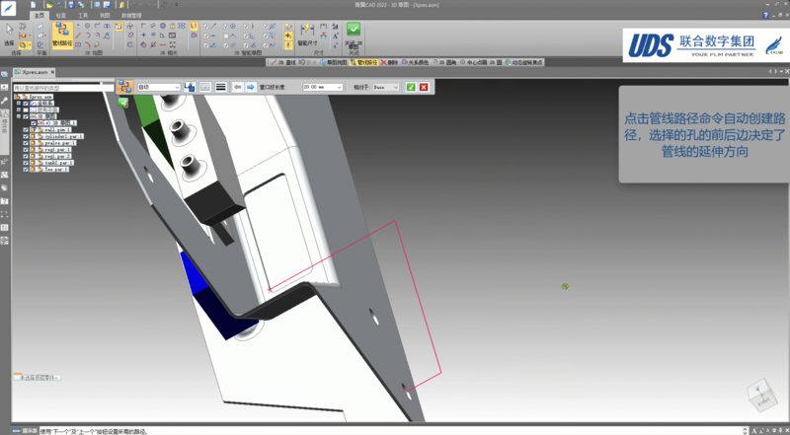Click the previous path arrow
The width and height of the screenshot is (790, 435).
pyautogui.click(x=238, y=87)
